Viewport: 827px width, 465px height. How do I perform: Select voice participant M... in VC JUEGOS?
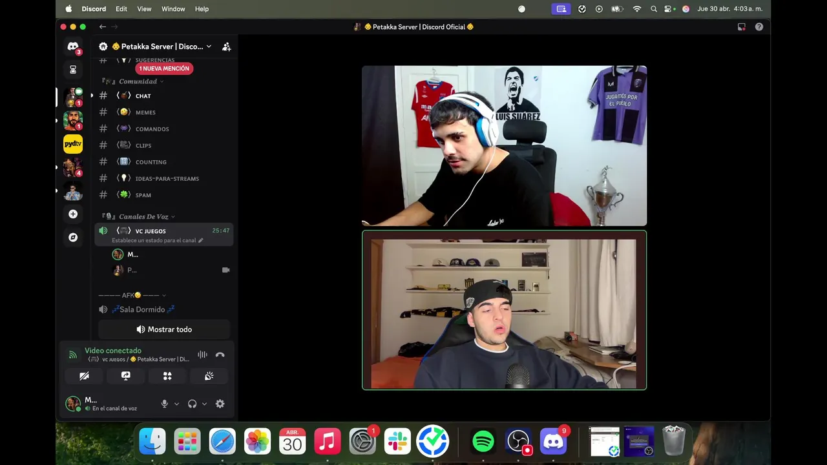pos(171,254)
